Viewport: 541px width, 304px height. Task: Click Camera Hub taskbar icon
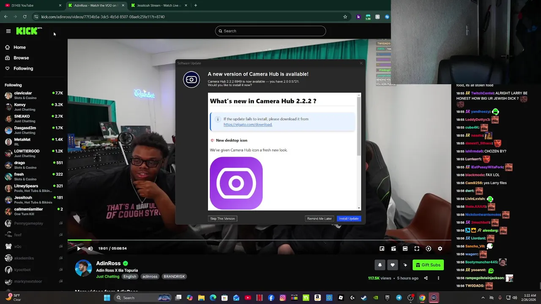pyautogui.click(x=434, y=298)
